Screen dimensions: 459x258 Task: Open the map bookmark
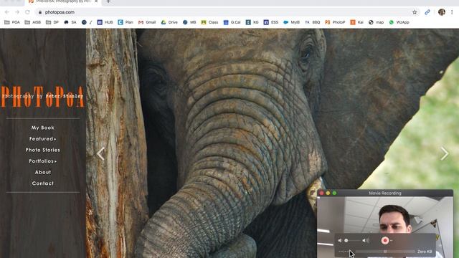click(x=376, y=22)
